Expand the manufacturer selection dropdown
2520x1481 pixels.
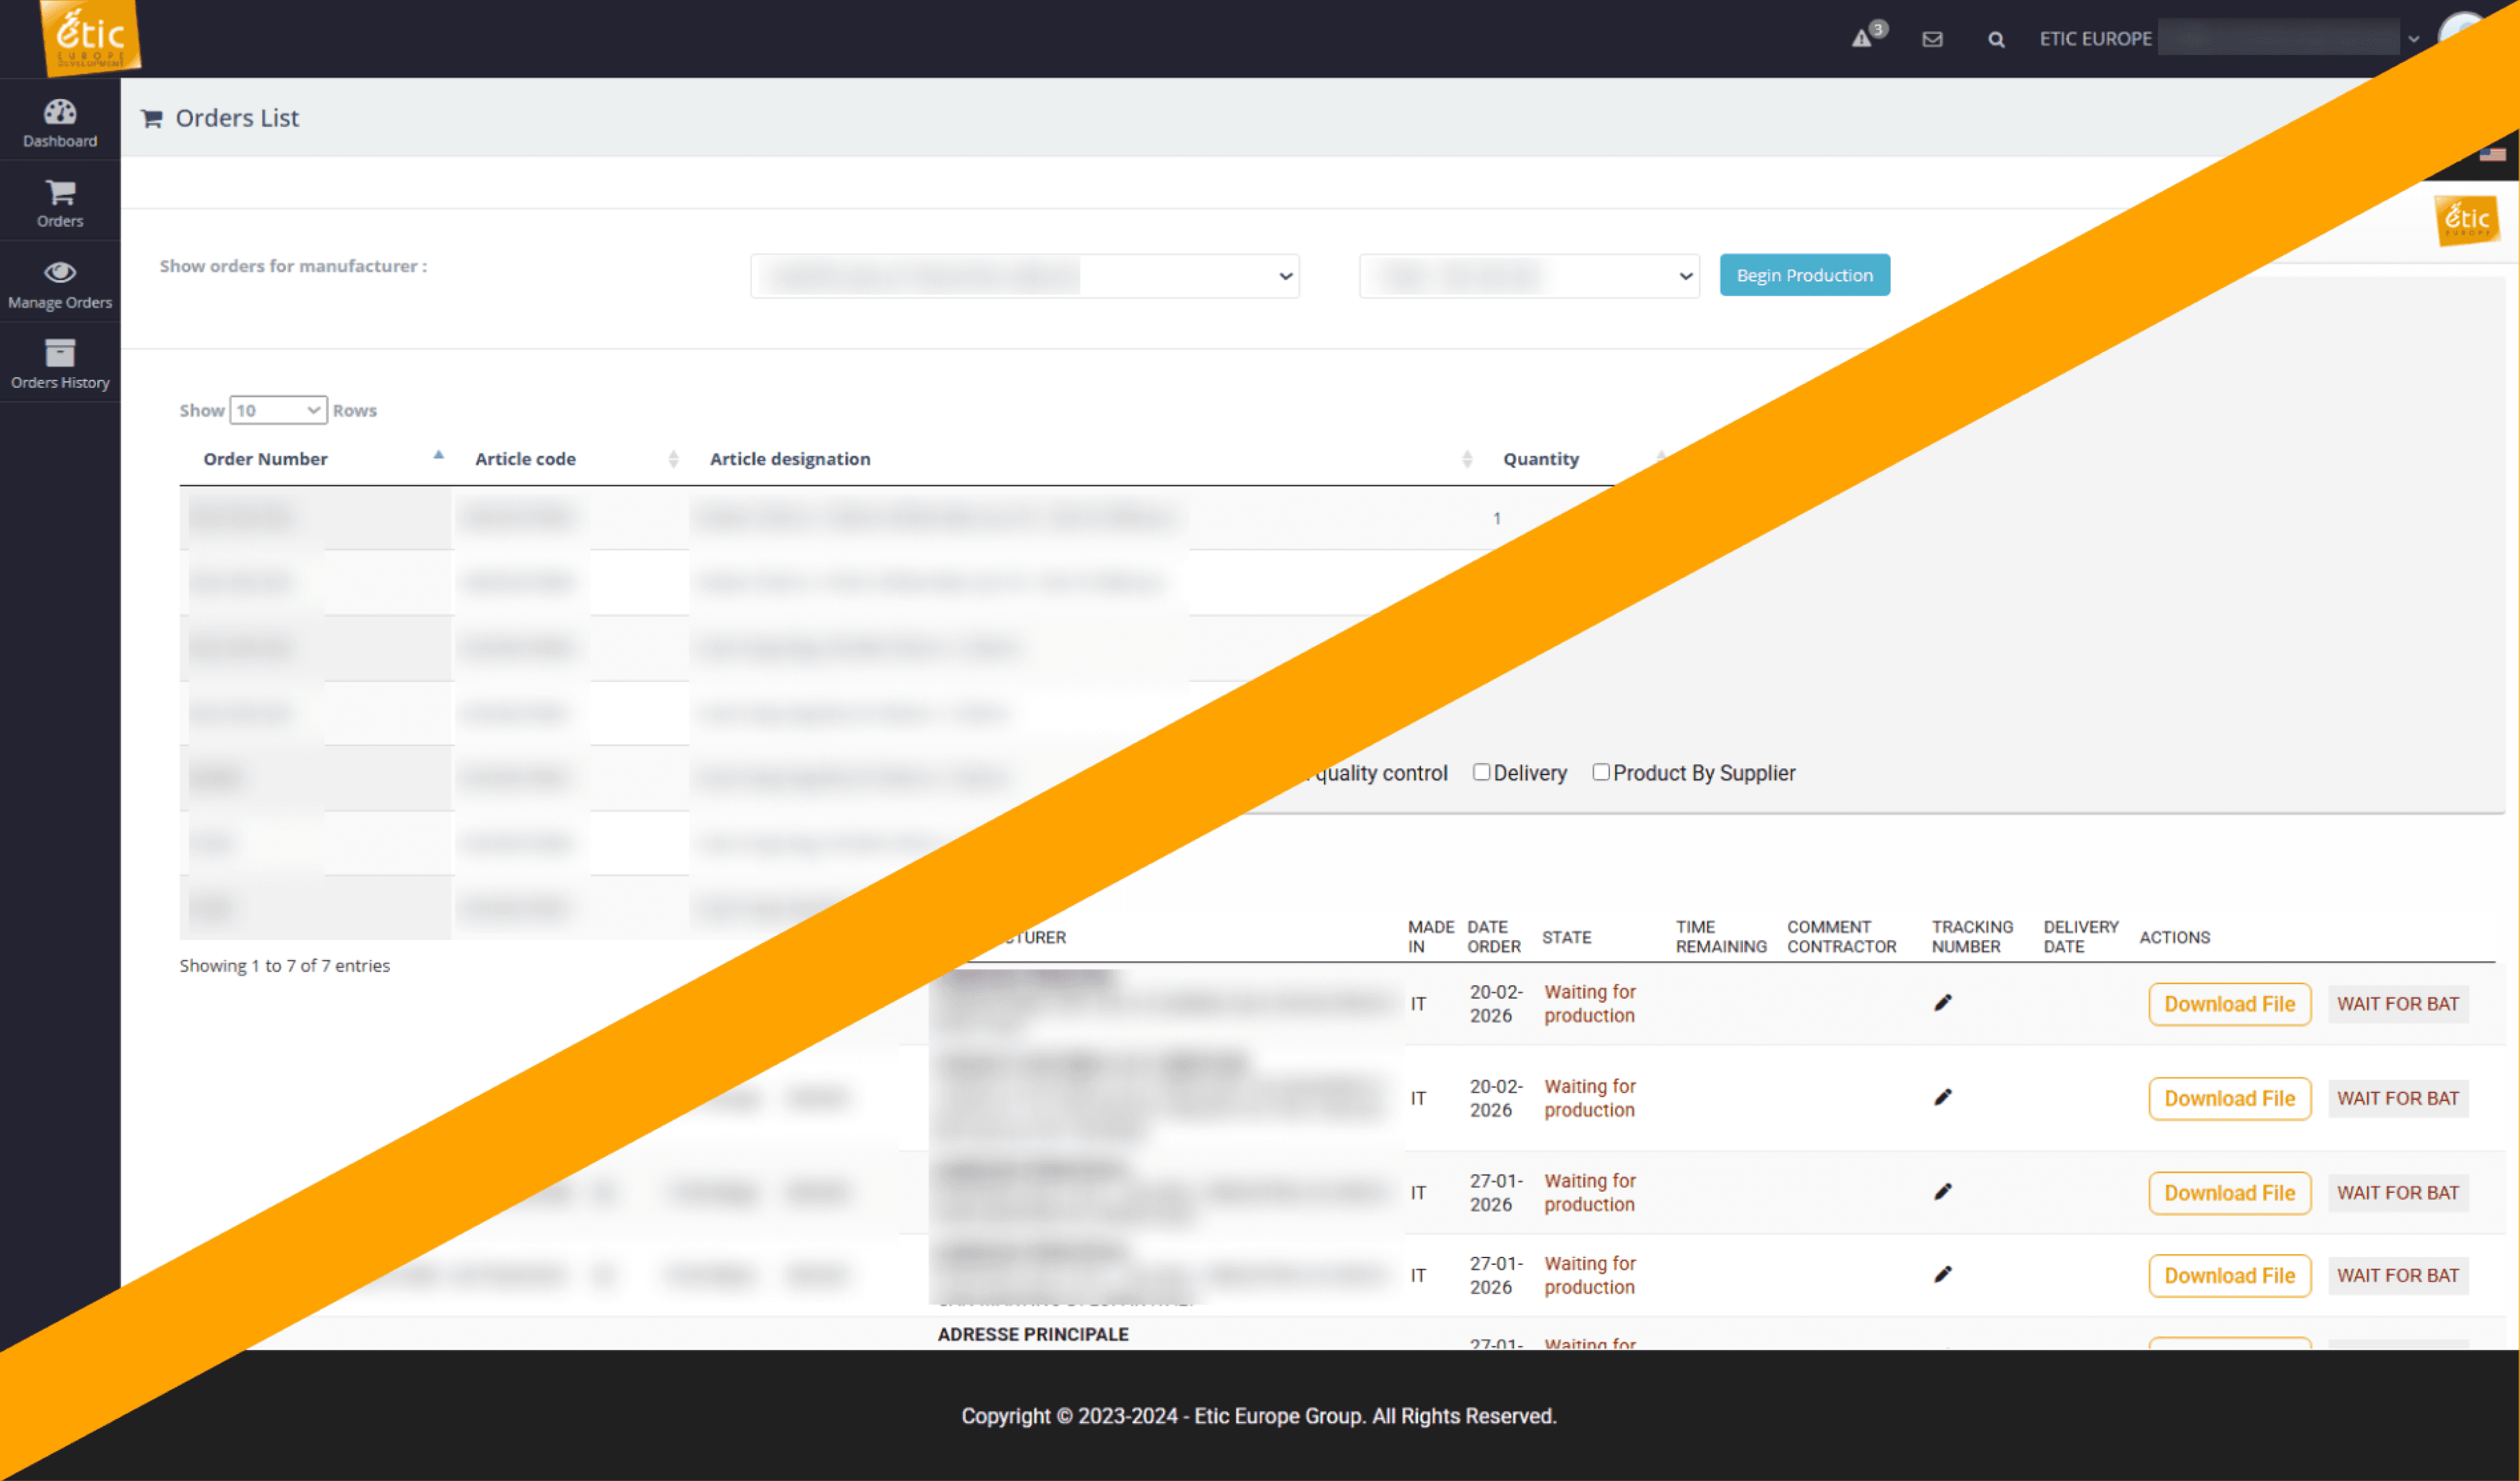coord(1024,276)
